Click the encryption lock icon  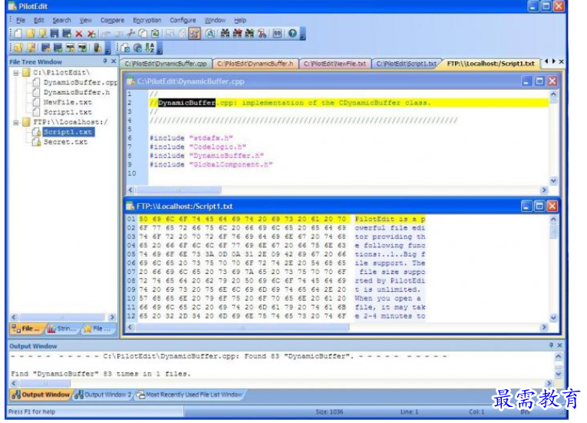pos(97,48)
